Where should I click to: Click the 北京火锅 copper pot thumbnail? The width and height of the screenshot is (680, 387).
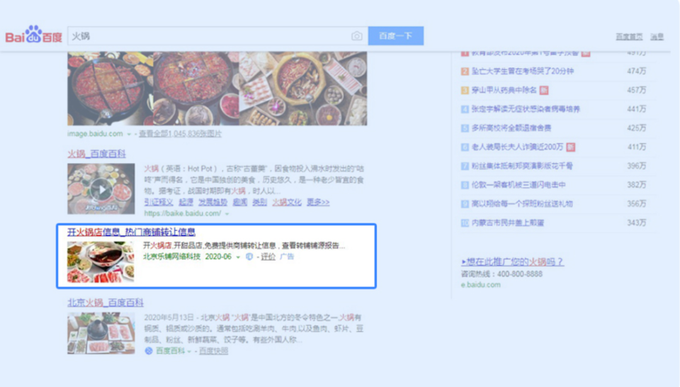point(101,334)
